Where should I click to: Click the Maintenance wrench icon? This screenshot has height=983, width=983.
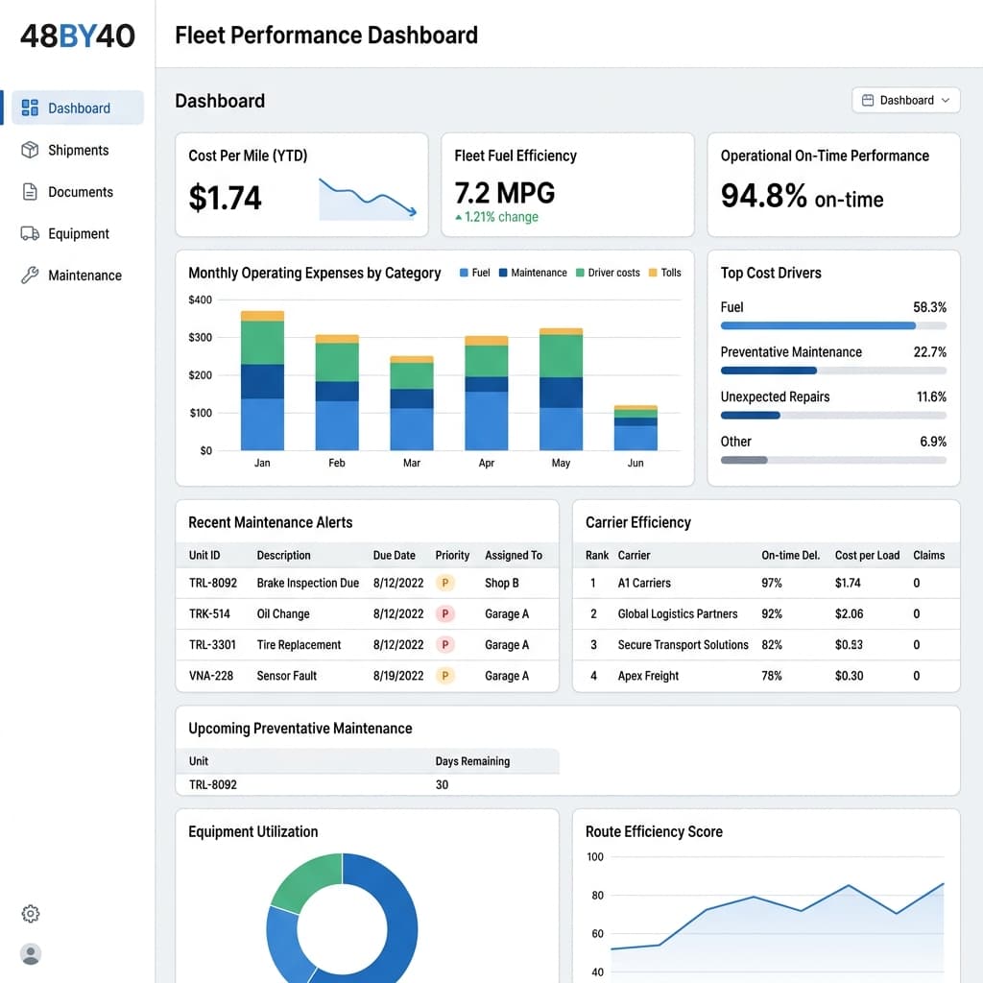tap(30, 276)
